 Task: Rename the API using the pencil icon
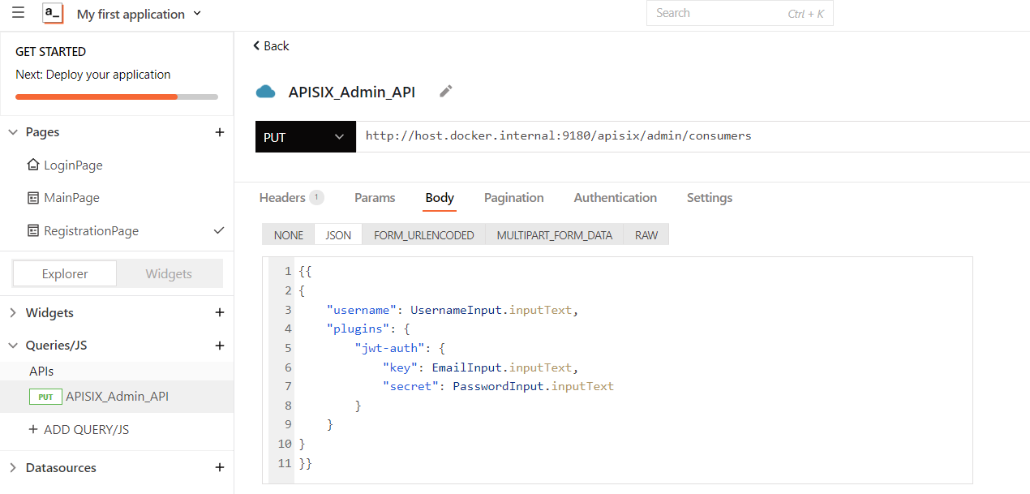444,92
